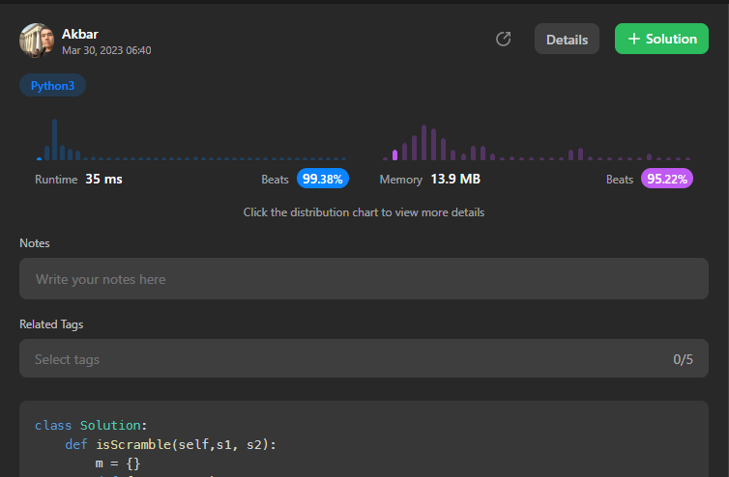Click the submission date Mar 30, 2023
The image size is (729, 477).
(x=106, y=50)
